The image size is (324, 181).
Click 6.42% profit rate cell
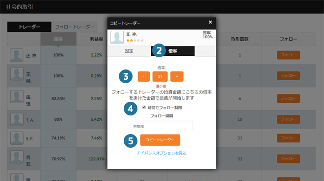[x=97, y=119]
